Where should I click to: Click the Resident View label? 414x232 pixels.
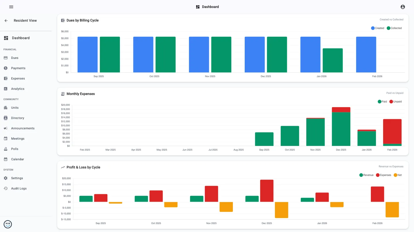pyautogui.click(x=25, y=21)
